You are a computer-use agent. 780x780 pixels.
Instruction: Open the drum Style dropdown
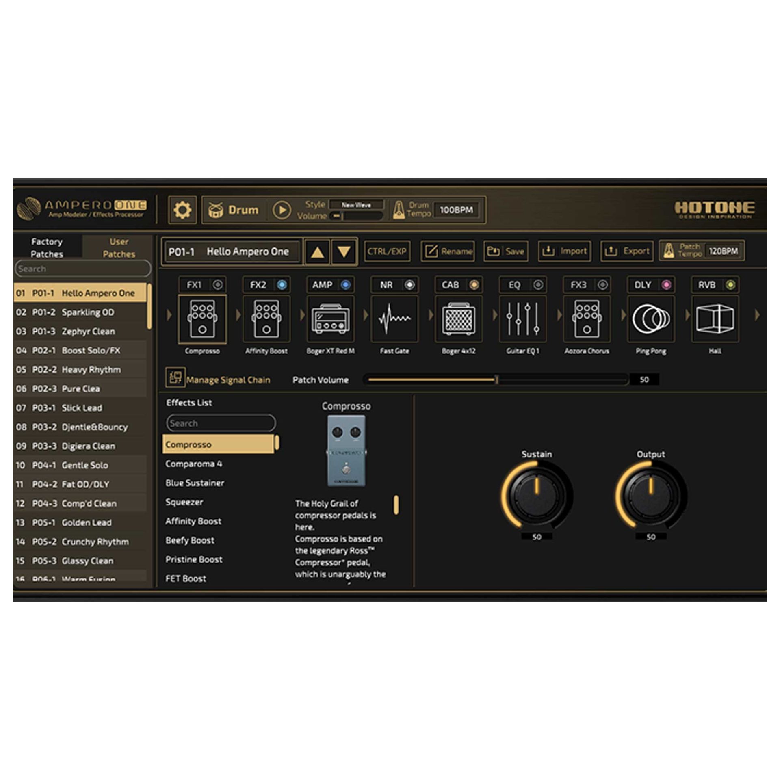coord(356,205)
